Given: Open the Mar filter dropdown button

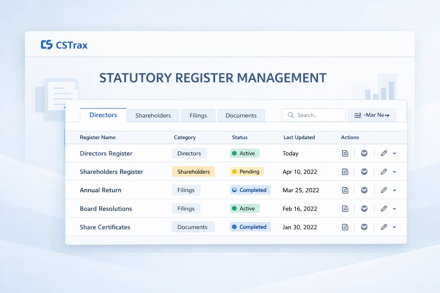Looking at the screenshot, I should pyautogui.click(x=372, y=115).
